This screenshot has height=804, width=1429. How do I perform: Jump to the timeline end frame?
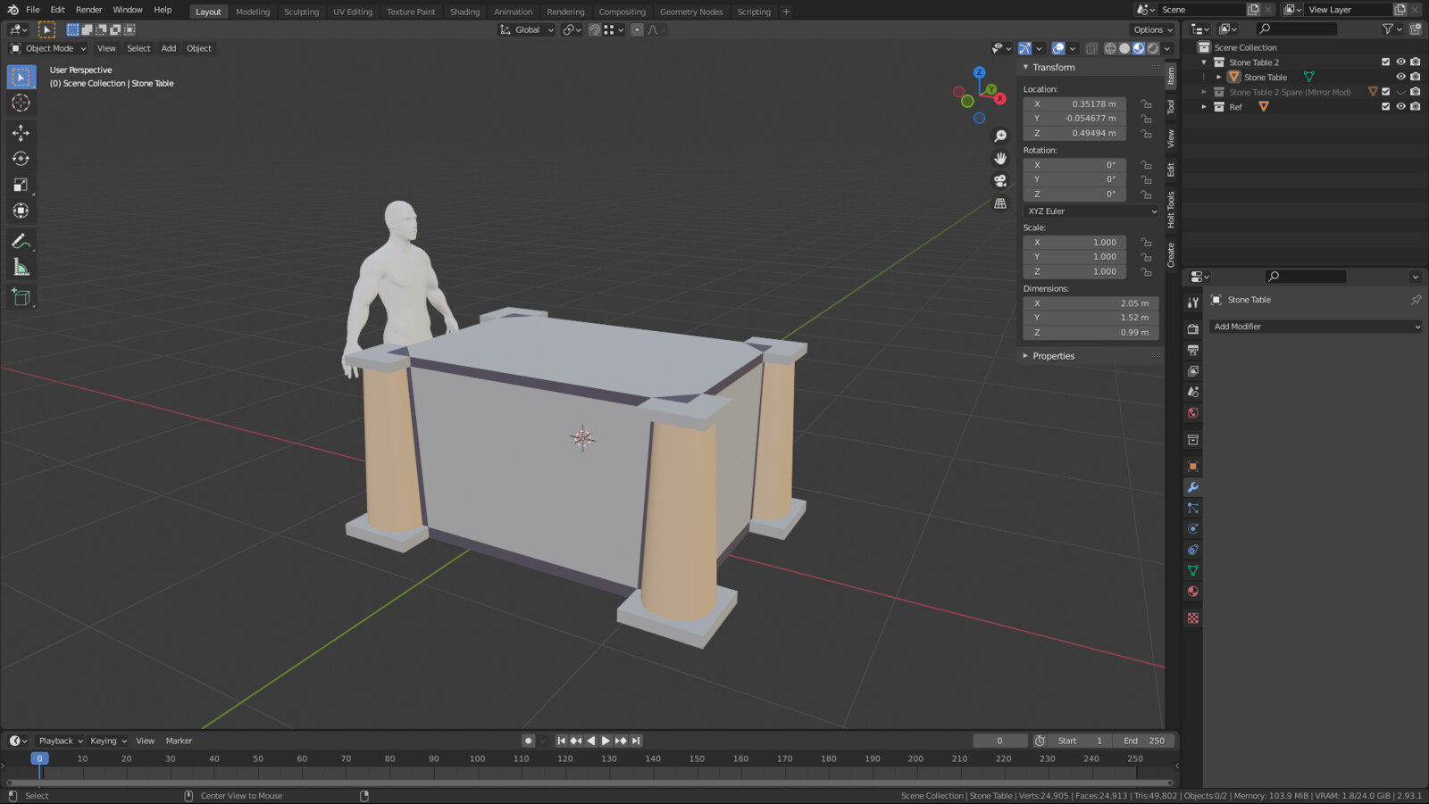(636, 741)
